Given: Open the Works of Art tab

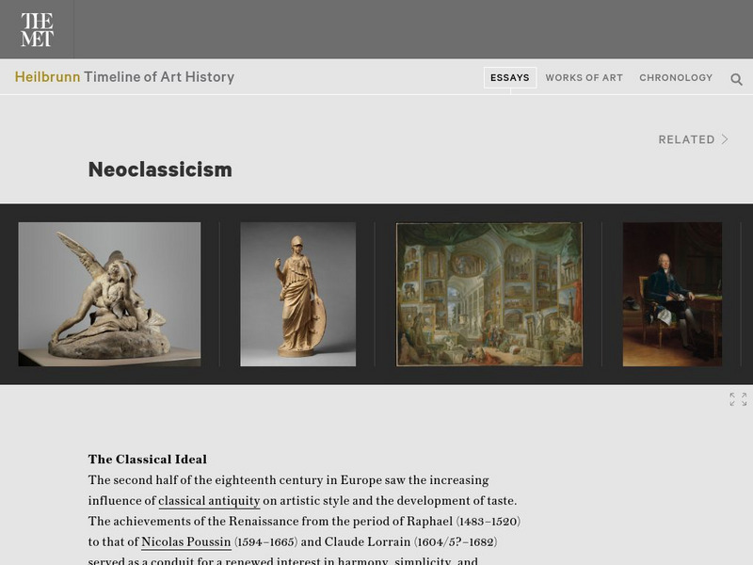Looking at the screenshot, I should [x=584, y=78].
